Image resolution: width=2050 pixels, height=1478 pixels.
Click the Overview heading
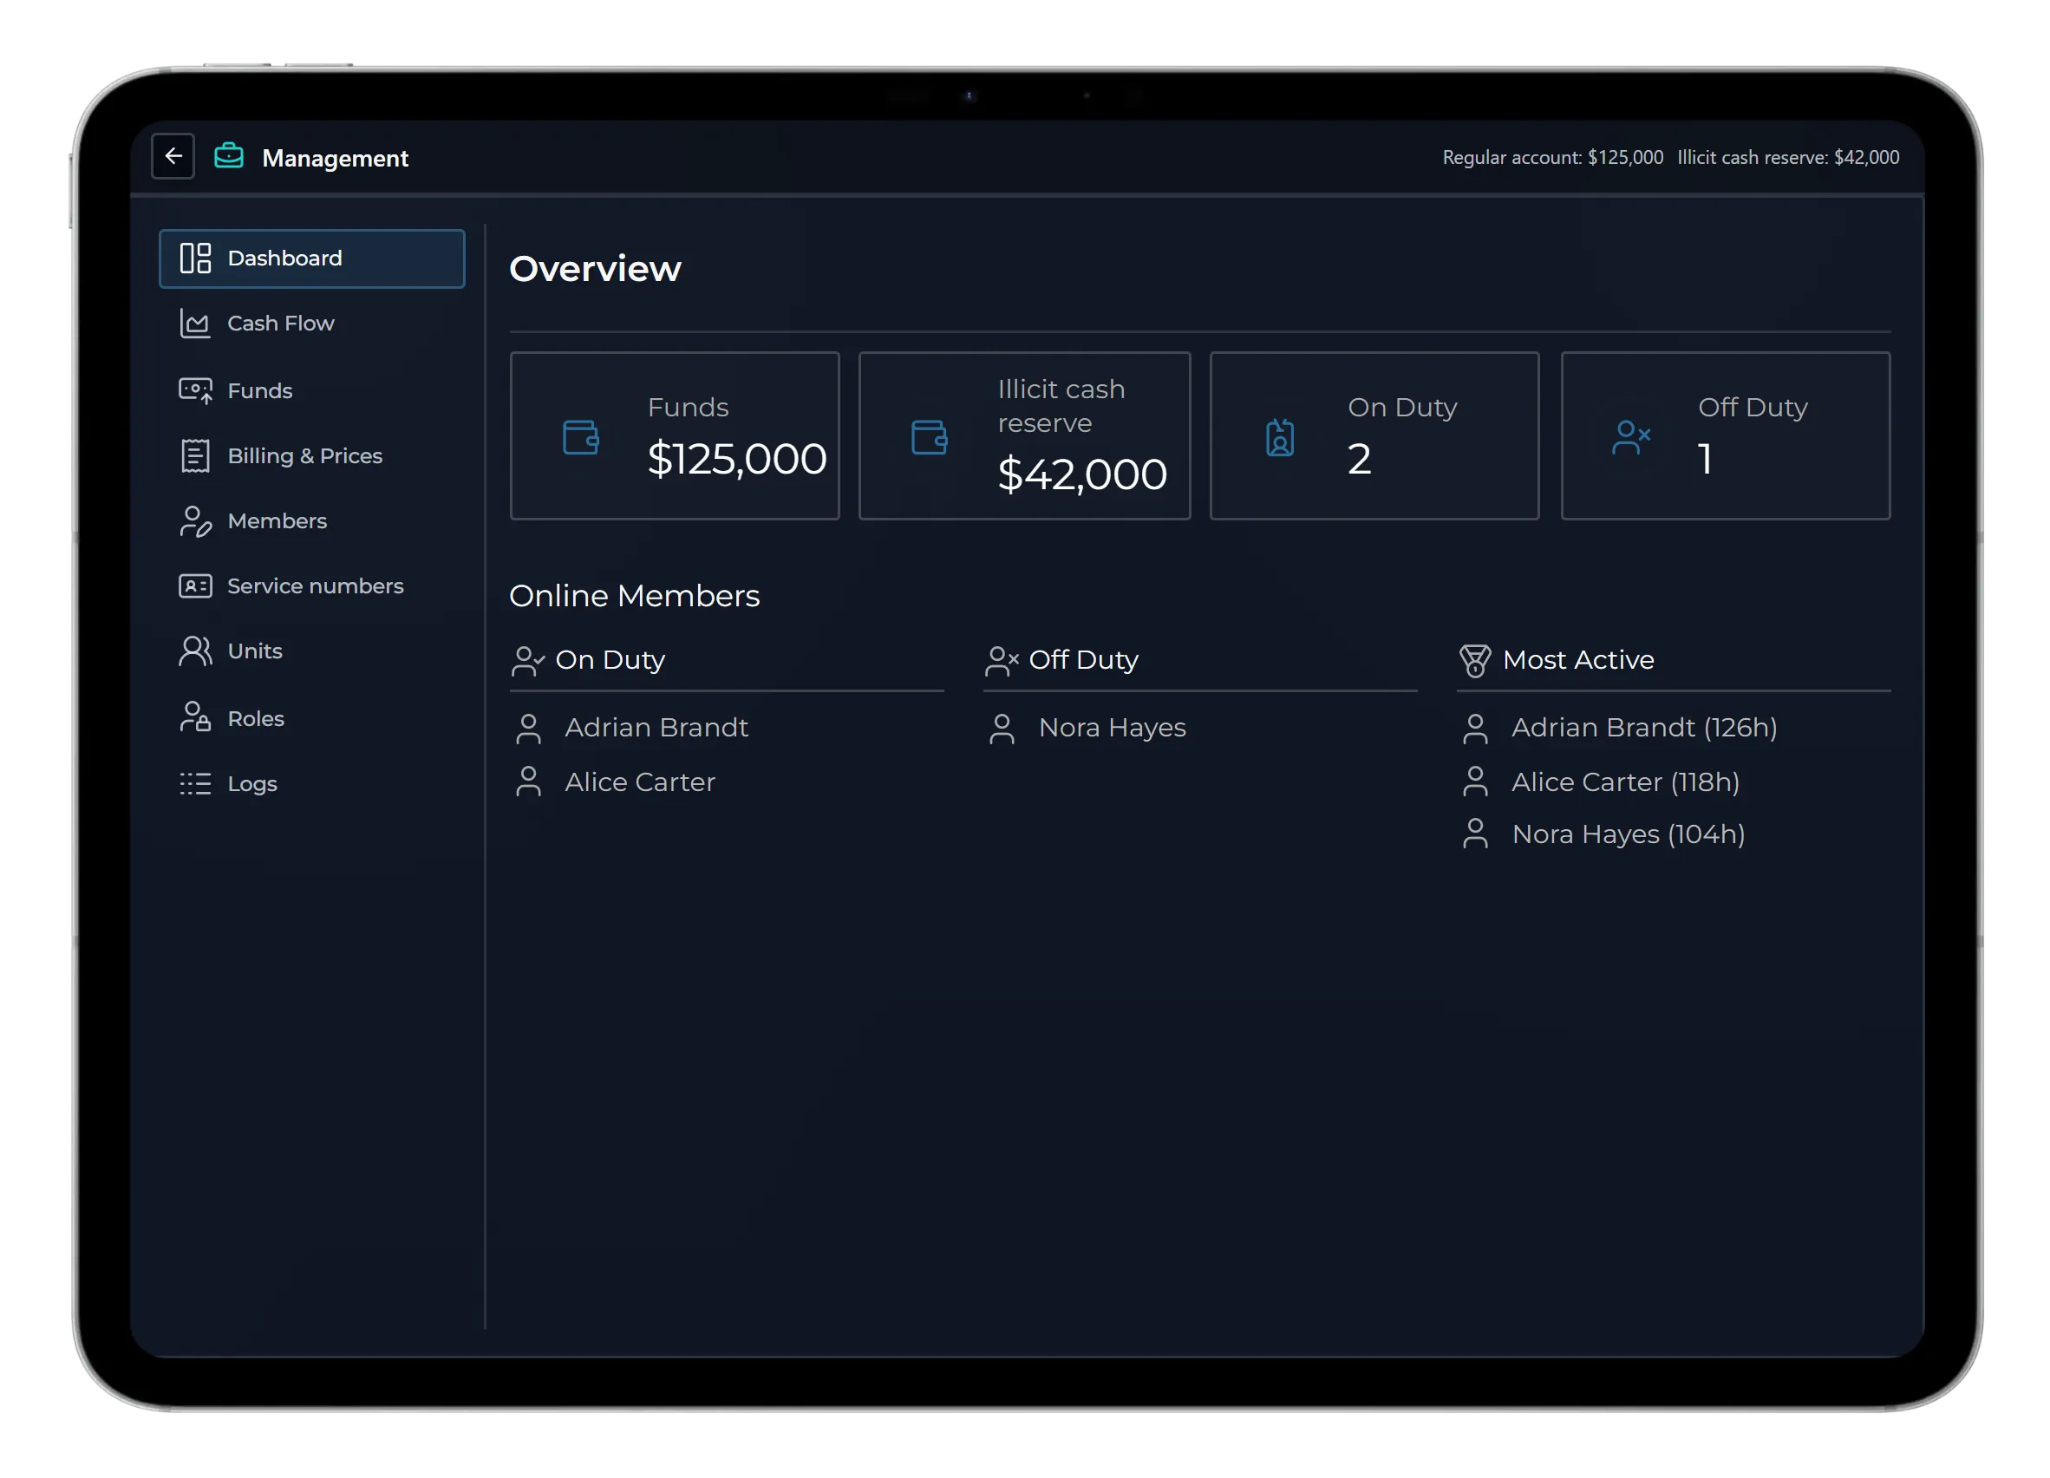tap(595, 269)
